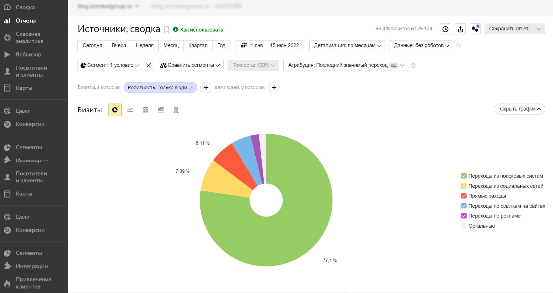Open Данные: без роботов dropdown

tap(421, 45)
